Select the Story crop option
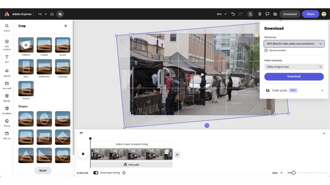The image size is (330, 185). 26,67
